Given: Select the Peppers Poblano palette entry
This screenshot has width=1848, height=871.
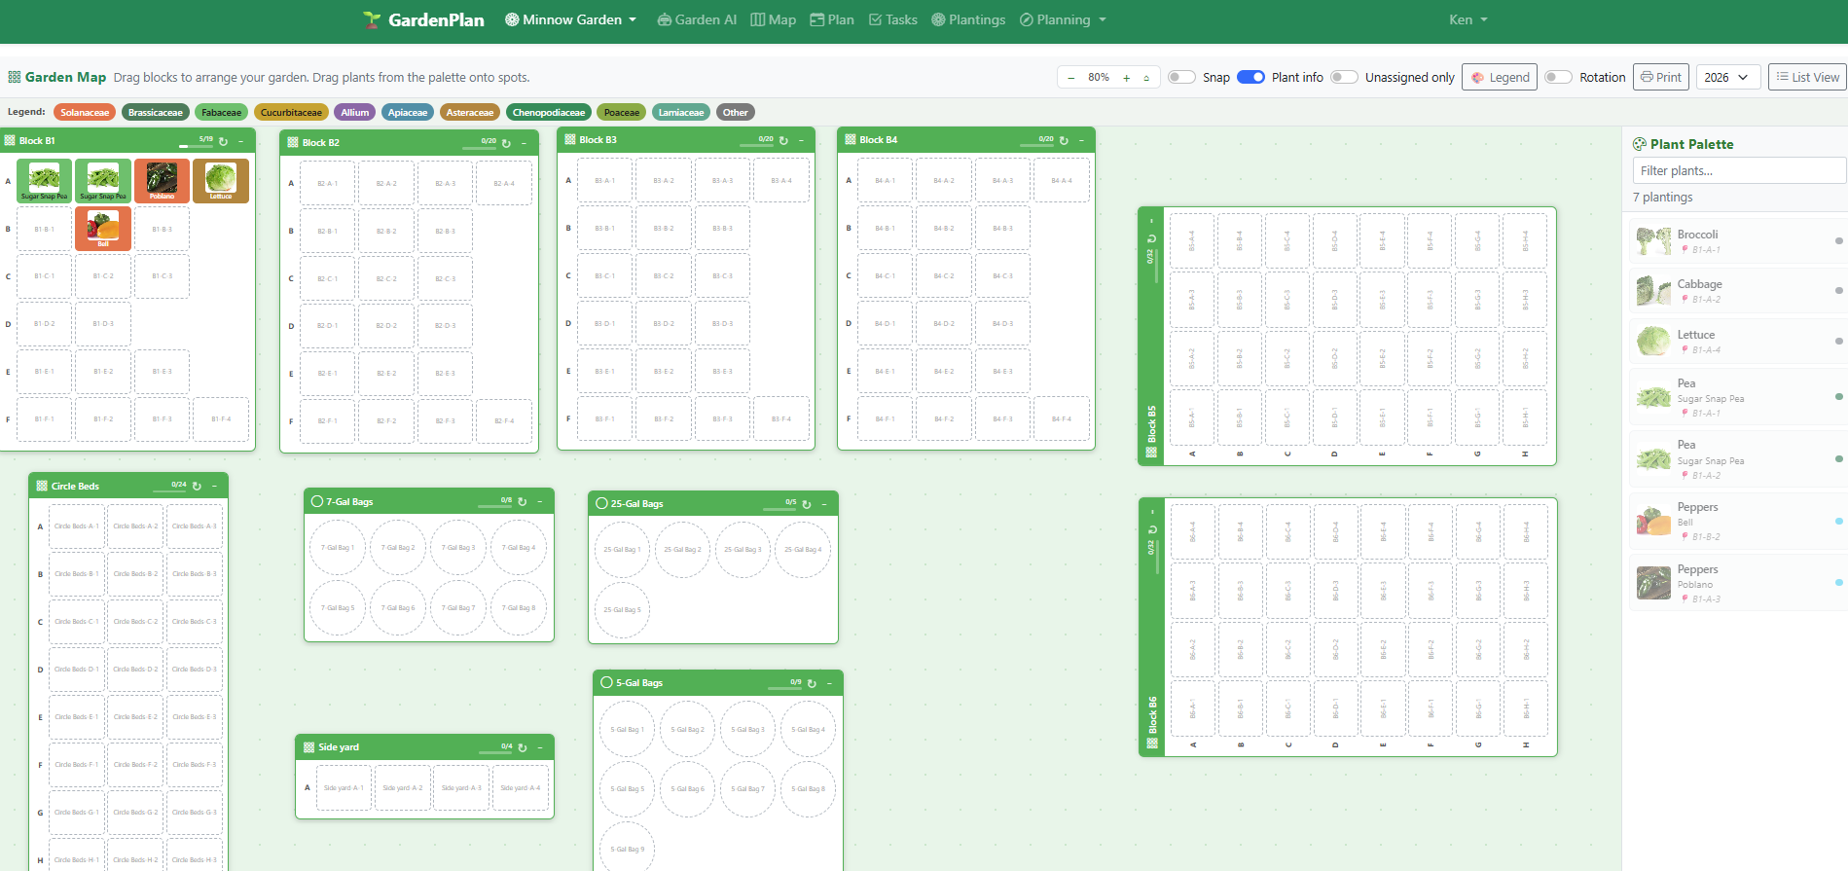Looking at the screenshot, I should [x=1738, y=583].
